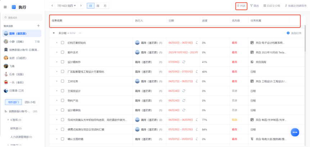Click the 添加任务 button

coord(294,33)
